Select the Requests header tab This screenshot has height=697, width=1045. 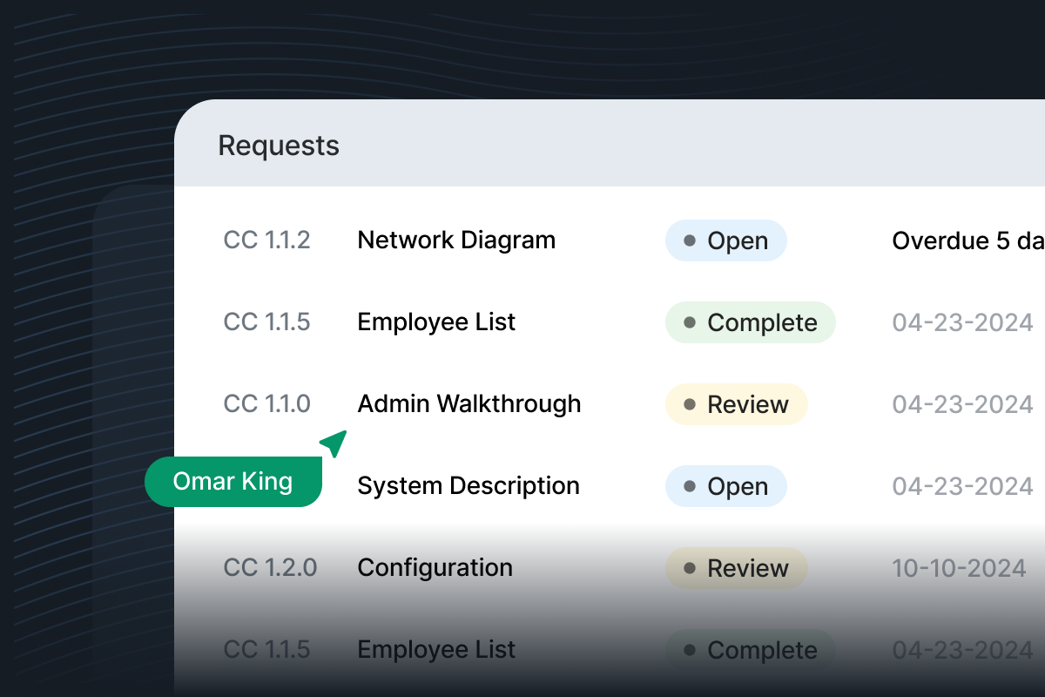pos(279,145)
